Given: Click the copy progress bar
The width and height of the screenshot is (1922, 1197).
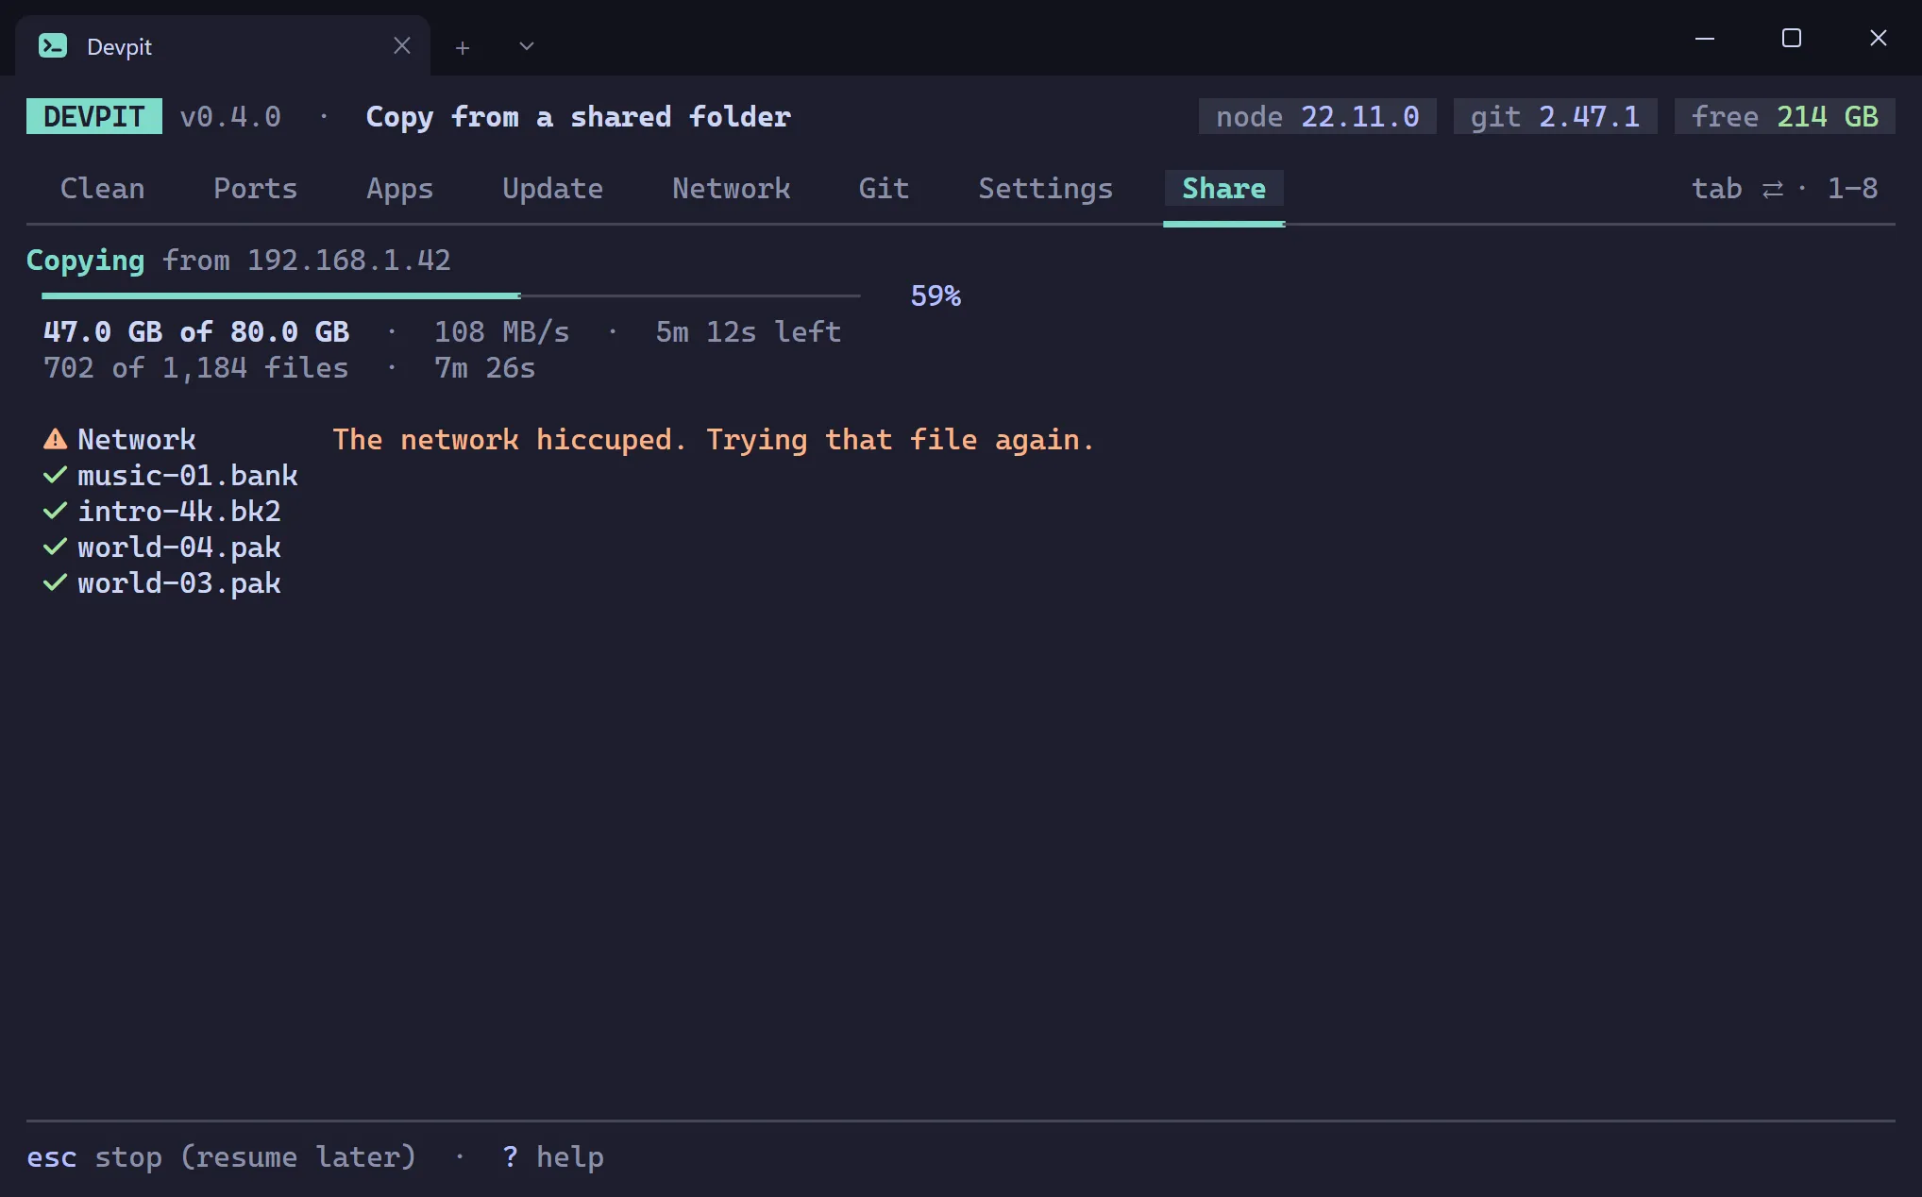Looking at the screenshot, I should 451,295.
